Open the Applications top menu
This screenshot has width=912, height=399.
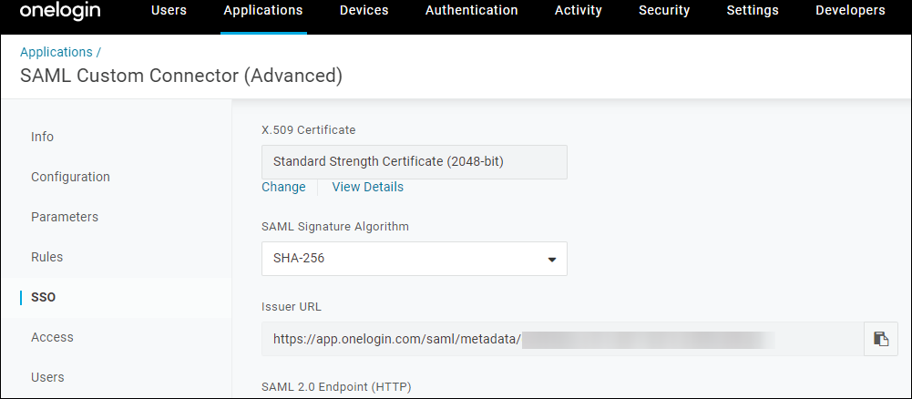263,10
